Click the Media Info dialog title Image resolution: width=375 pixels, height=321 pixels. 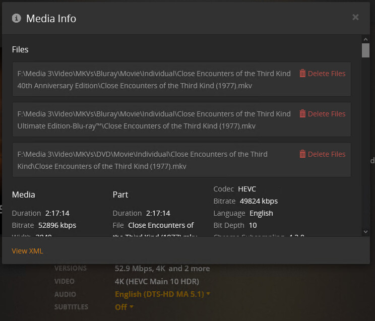(x=51, y=19)
